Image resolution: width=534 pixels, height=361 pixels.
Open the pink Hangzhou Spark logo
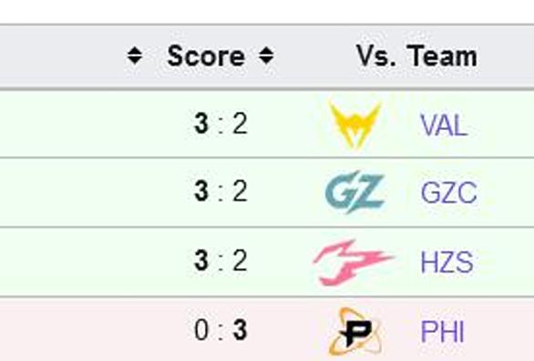(354, 263)
